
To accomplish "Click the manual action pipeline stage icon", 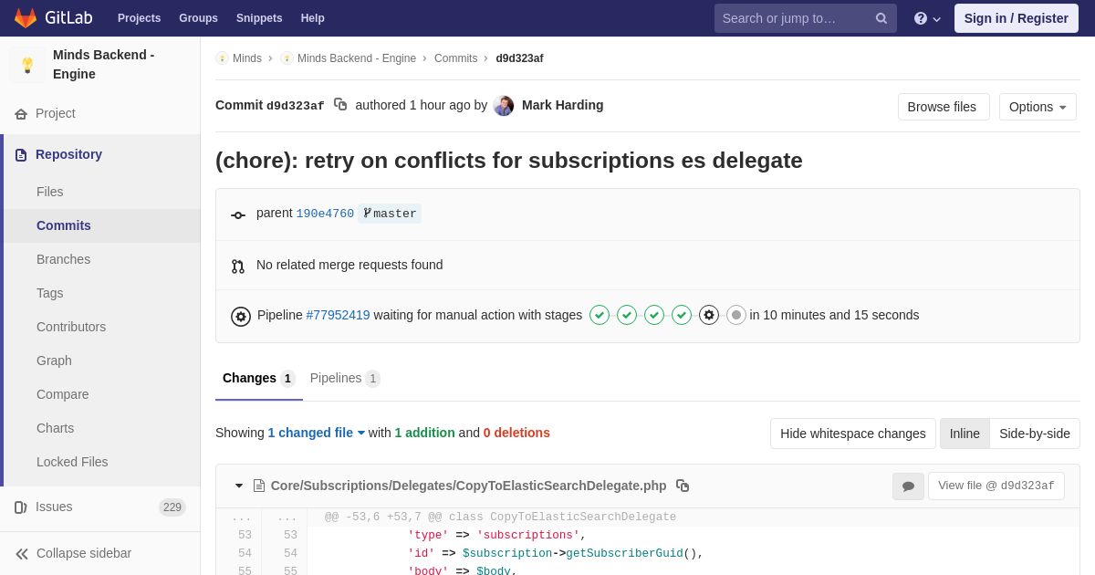I will [709, 315].
